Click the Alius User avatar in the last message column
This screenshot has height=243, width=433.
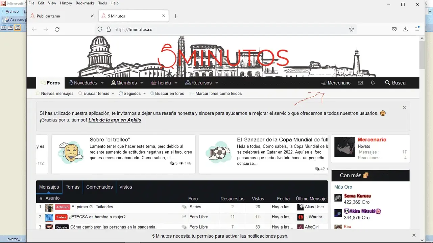(x=300, y=207)
